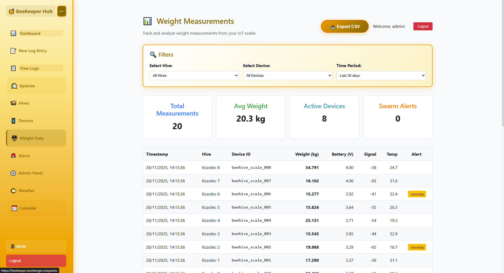Click the honey pot logo icon
The height and width of the screenshot is (273, 504).
pyautogui.click(x=12, y=11)
